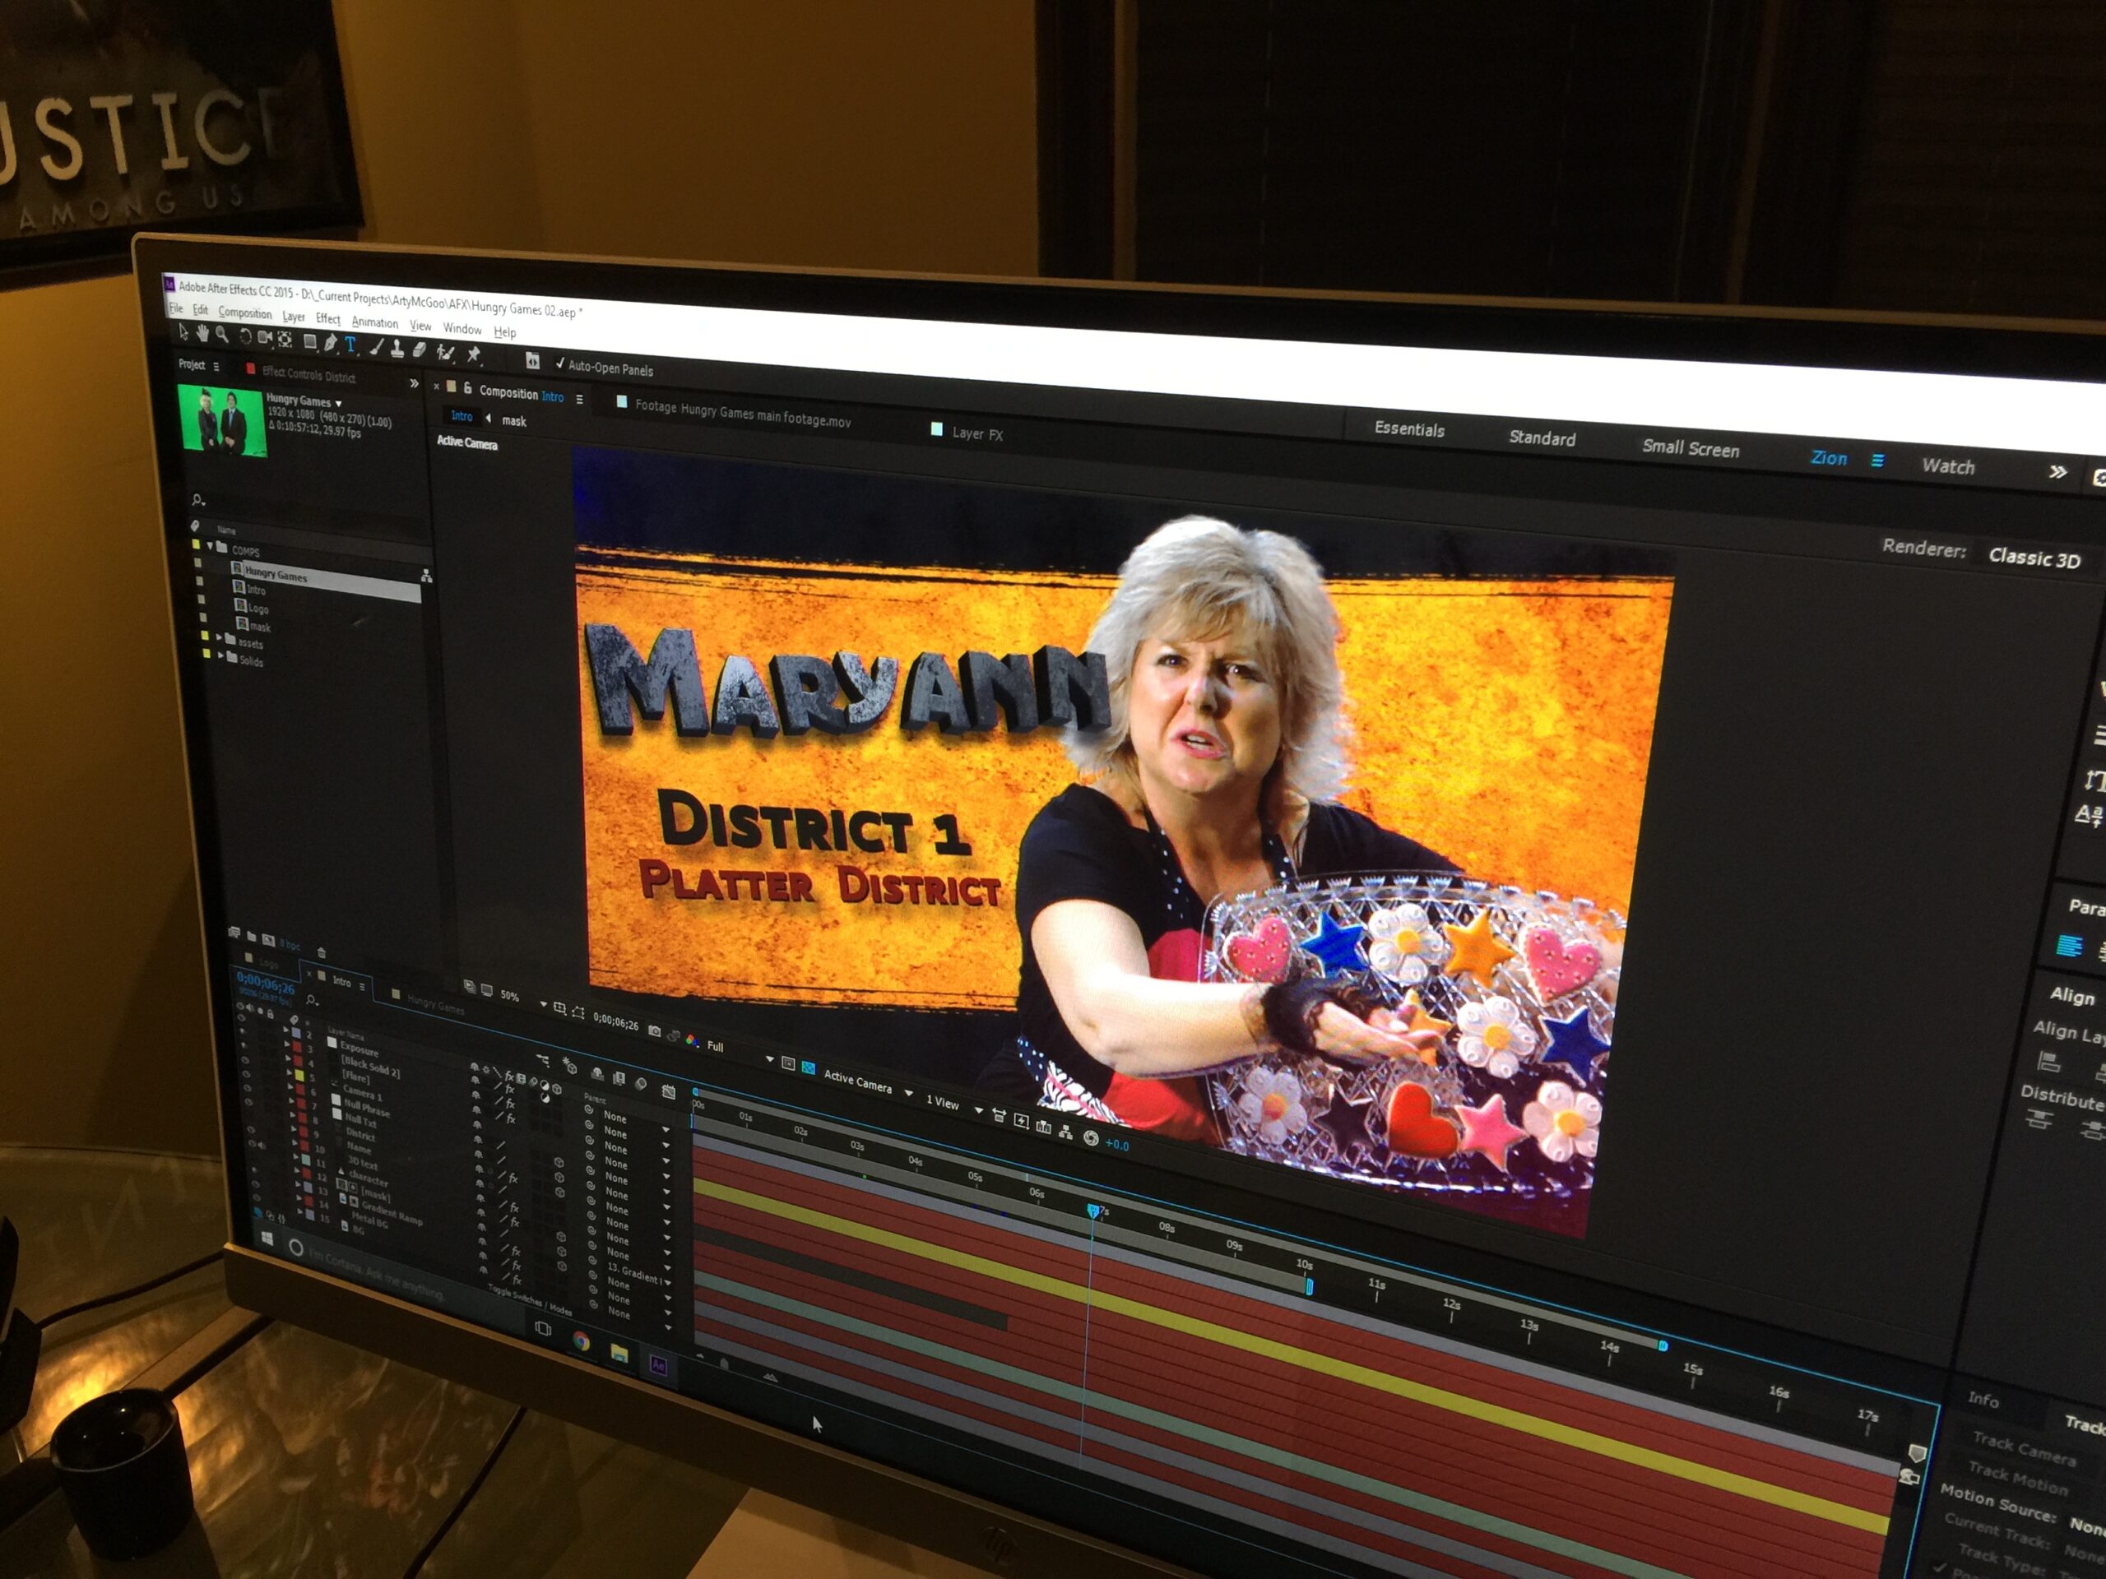Viewport: 2106px width, 1579px height.
Task: Click the Chrome icon in the taskbar
Action: point(581,1342)
